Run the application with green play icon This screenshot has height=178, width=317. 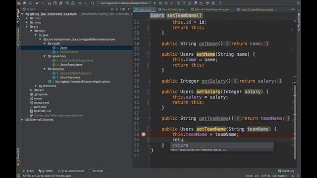(x=155, y=3)
